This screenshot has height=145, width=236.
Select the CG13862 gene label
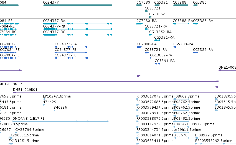pyautogui.click(x=157, y=14)
